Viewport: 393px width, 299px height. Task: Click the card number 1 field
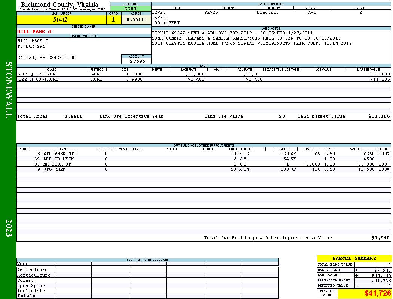(113, 20)
